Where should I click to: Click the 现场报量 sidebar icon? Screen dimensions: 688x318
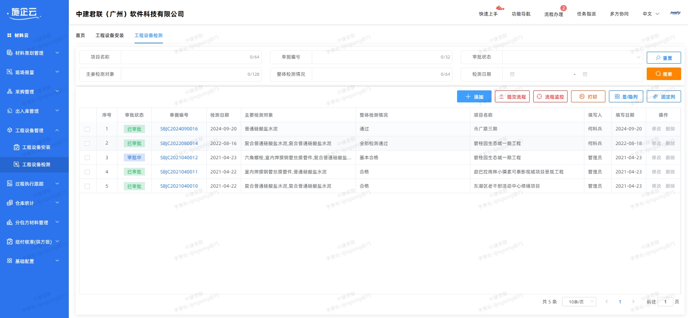[9, 72]
